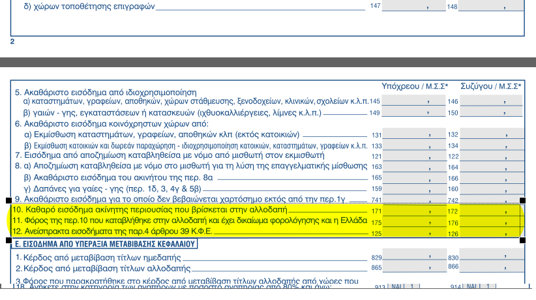Click the code 133 input box
Image resolution: width=536 pixels, height=300 pixels.
(x=414, y=145)
